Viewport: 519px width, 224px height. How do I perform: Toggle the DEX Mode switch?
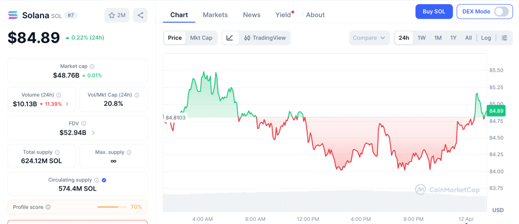click(501, 12)
